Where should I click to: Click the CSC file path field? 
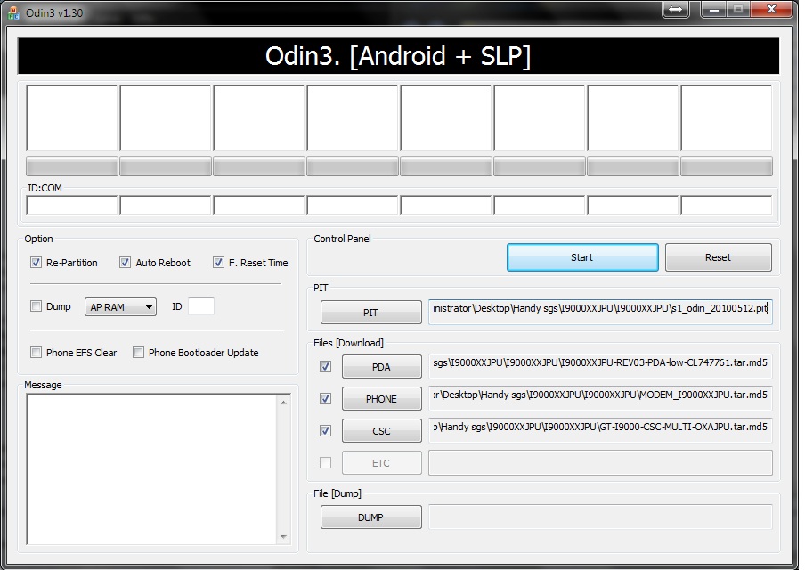tap(600, 430)
